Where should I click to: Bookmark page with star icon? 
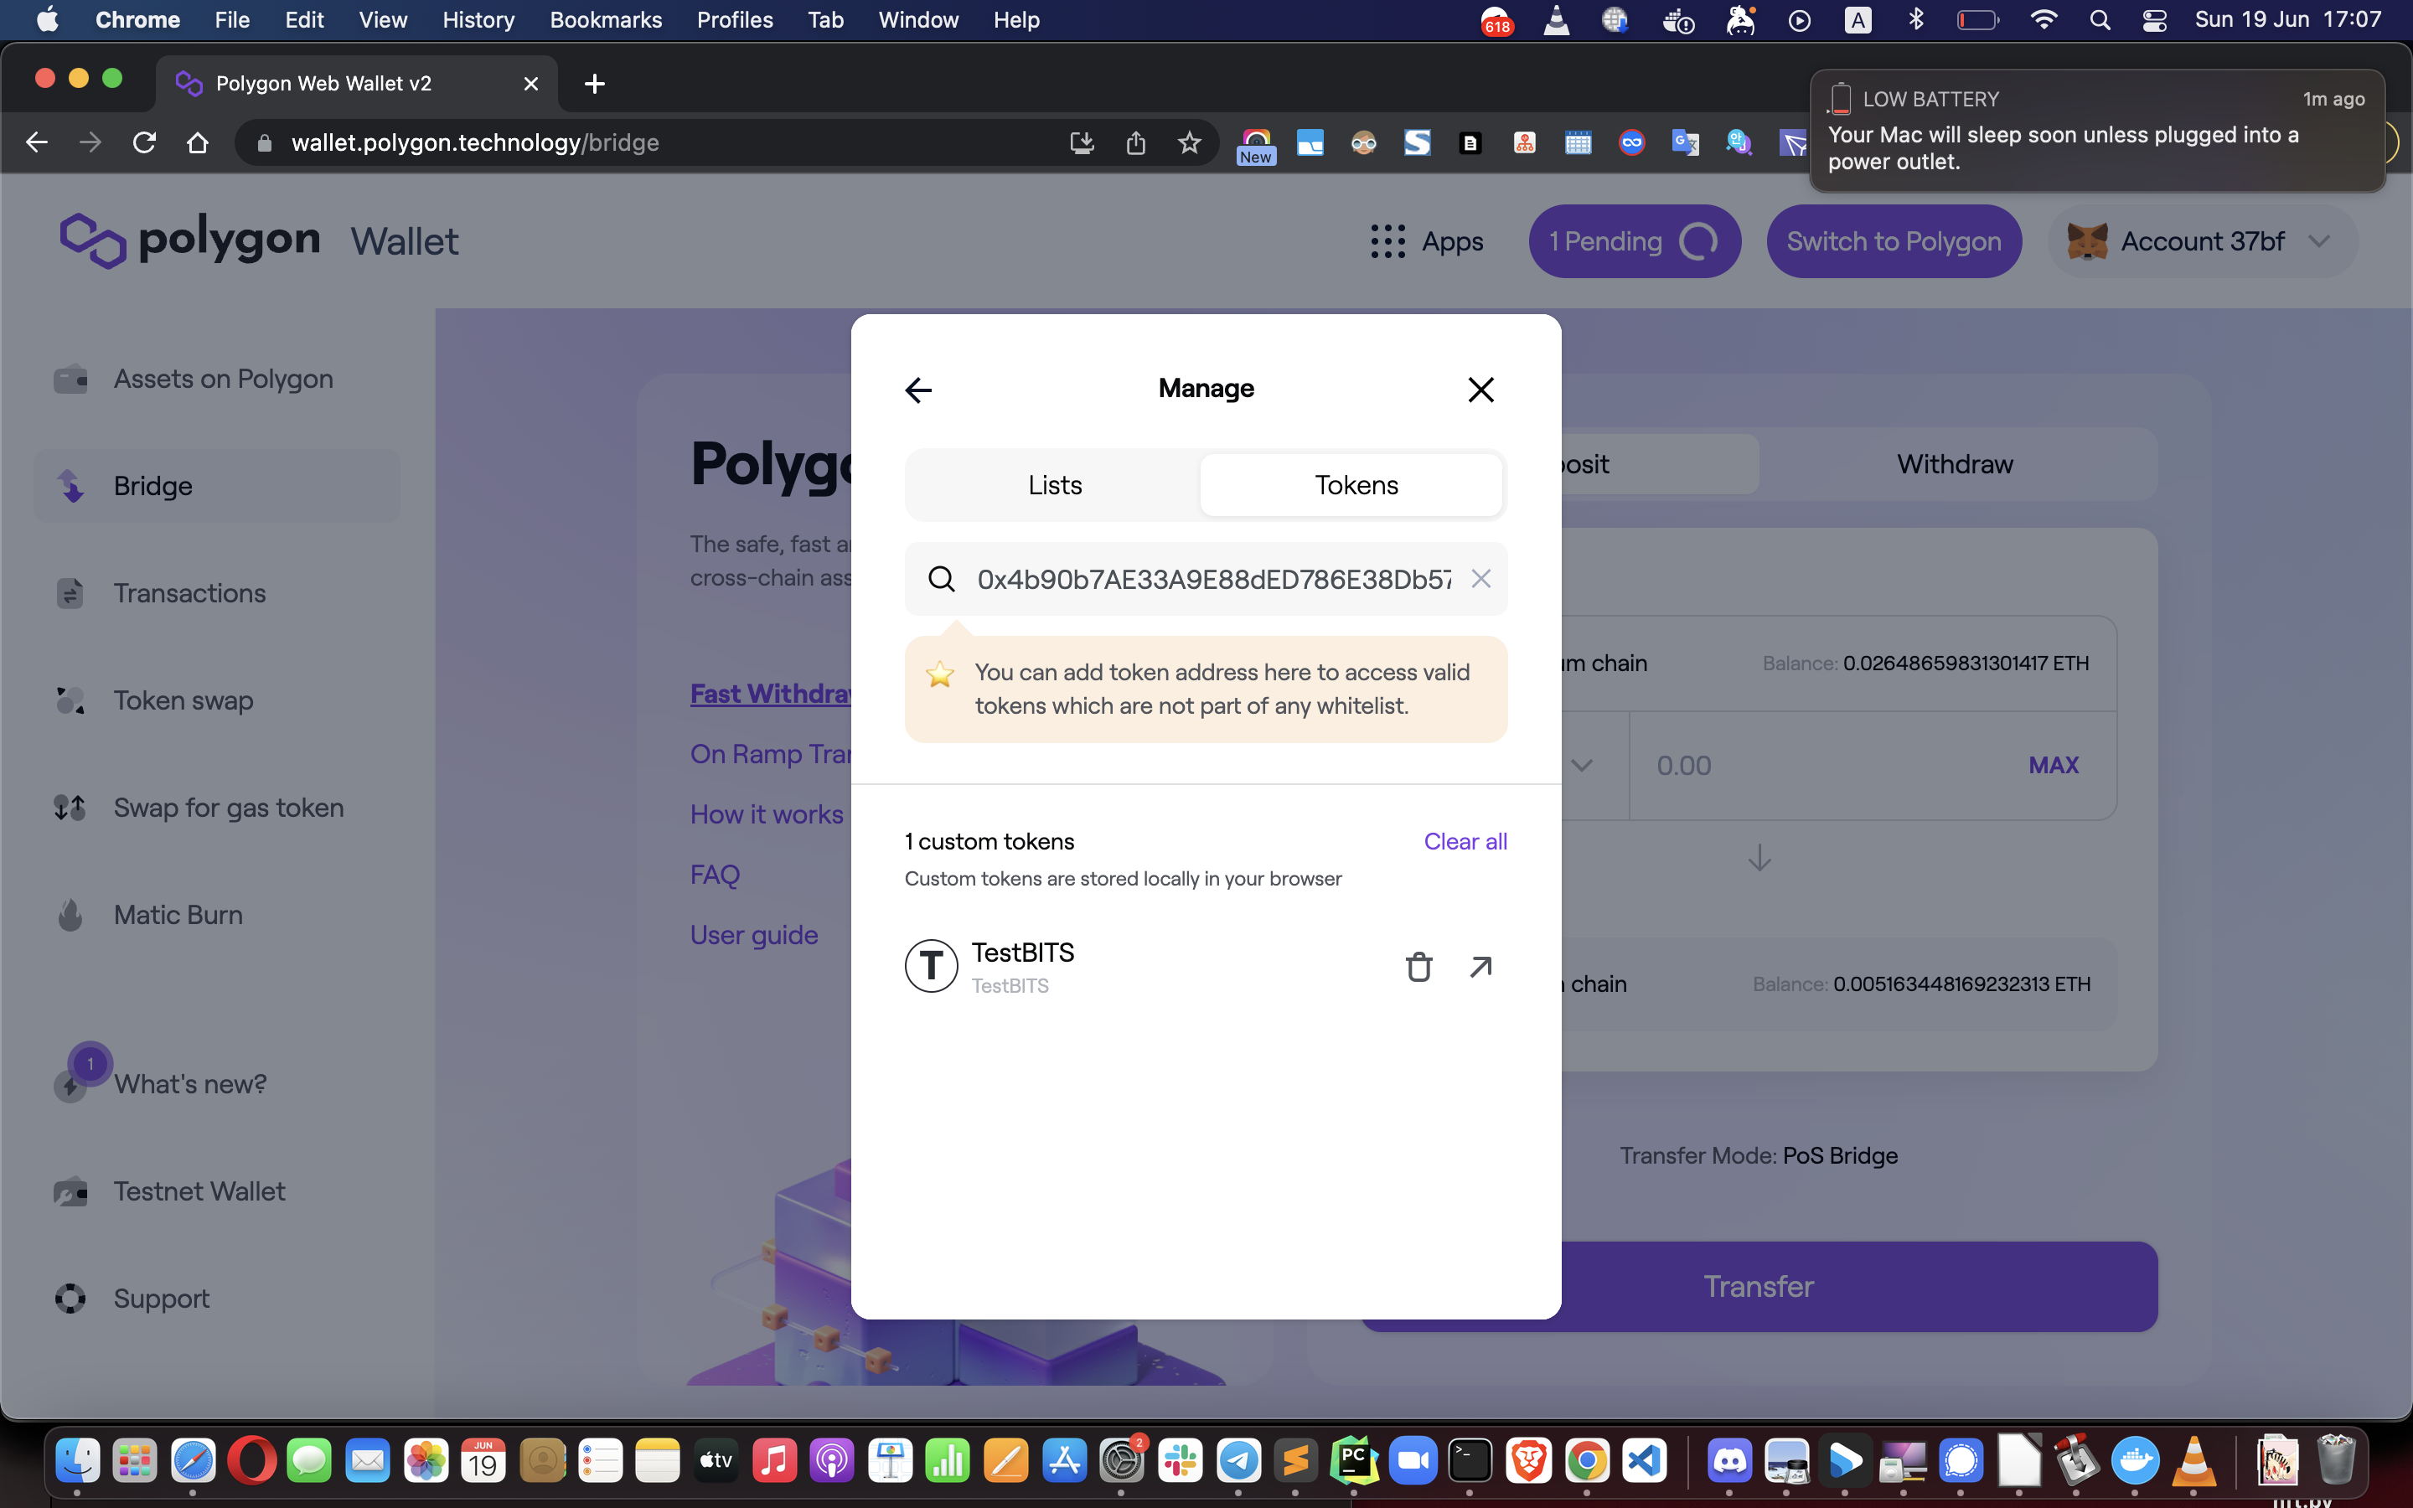pyautogui.click(x=1189, y=142)
